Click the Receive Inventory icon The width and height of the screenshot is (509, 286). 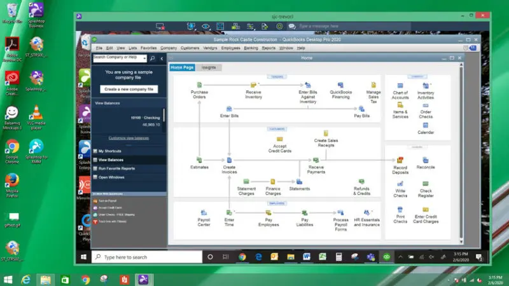253,85
